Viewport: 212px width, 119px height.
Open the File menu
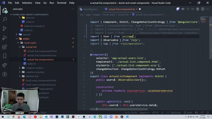tap(10, 3)
